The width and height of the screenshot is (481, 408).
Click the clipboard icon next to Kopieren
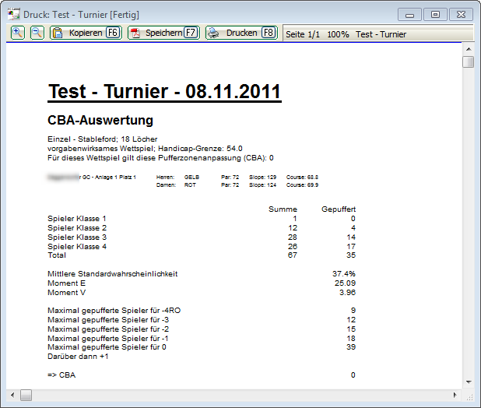tap(58, 33)
